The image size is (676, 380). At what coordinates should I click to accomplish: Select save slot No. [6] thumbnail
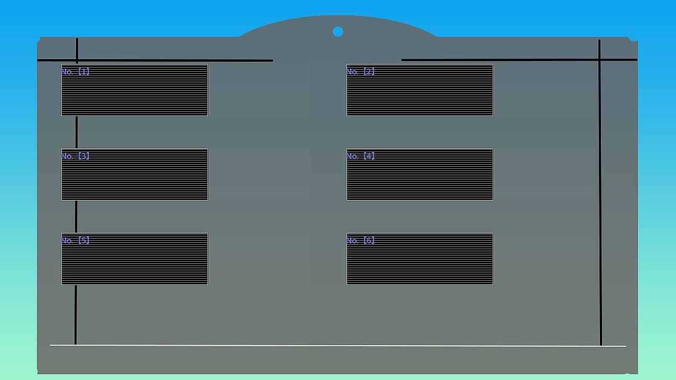tap(420, 259)
